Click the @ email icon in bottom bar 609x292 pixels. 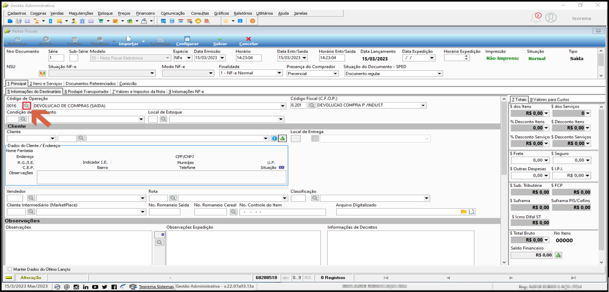pos(67,287)
